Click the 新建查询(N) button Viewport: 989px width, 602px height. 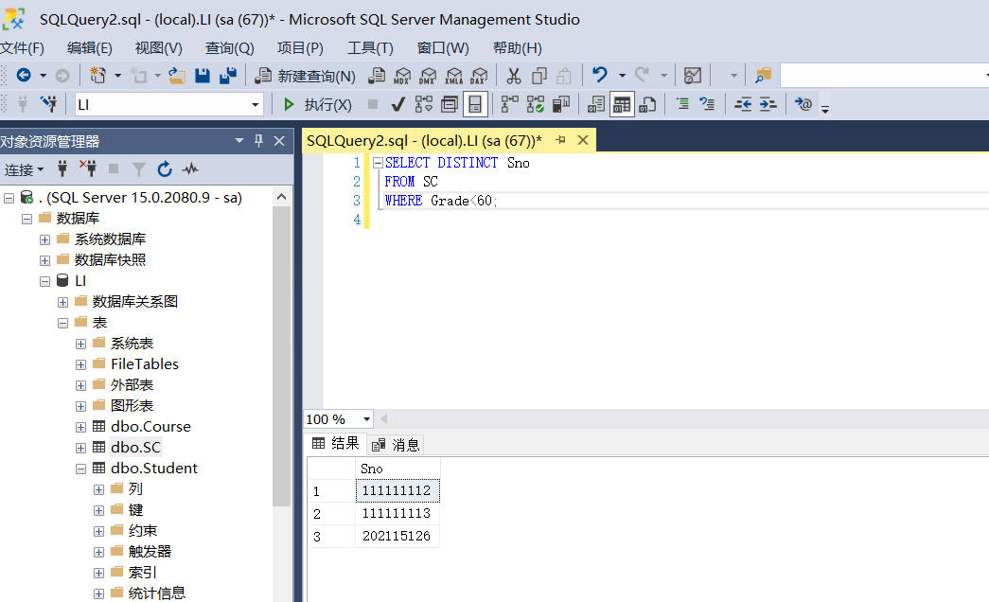pyautogui.click(x=306, y=76)
